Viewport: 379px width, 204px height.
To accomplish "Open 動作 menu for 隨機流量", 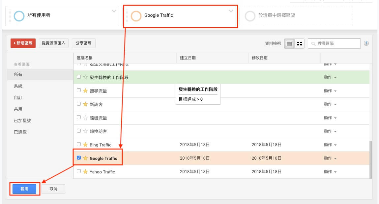I will click(330, 118).
